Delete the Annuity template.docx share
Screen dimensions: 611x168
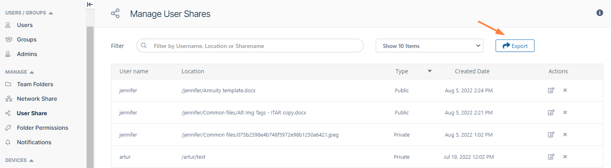pyautogui.click(x=565, y=90)
